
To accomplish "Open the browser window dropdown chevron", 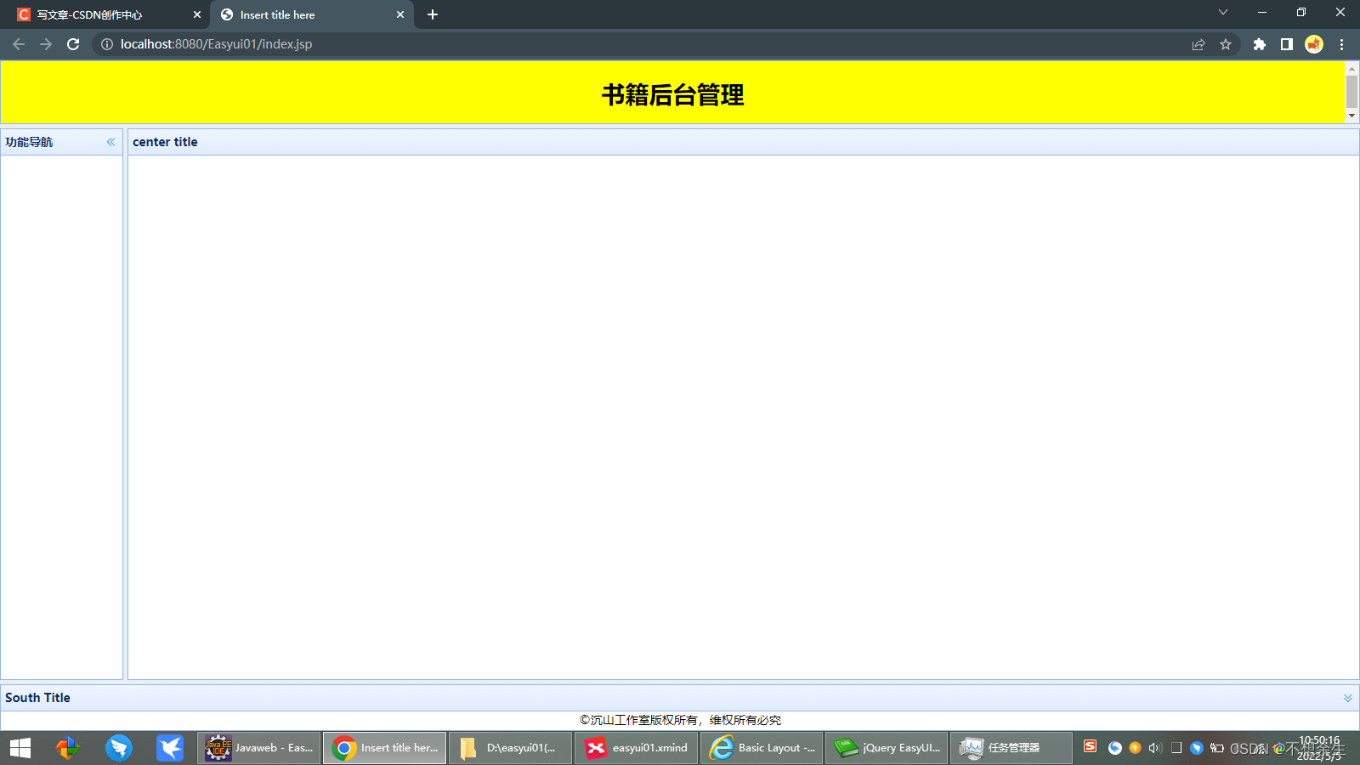I will [x=1222, y=13].
